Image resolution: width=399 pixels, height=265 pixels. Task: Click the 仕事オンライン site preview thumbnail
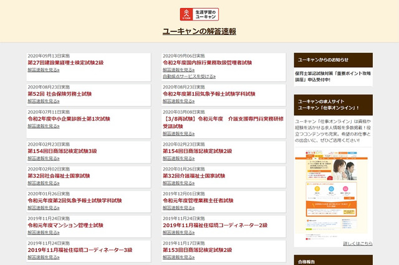(331, 195)
